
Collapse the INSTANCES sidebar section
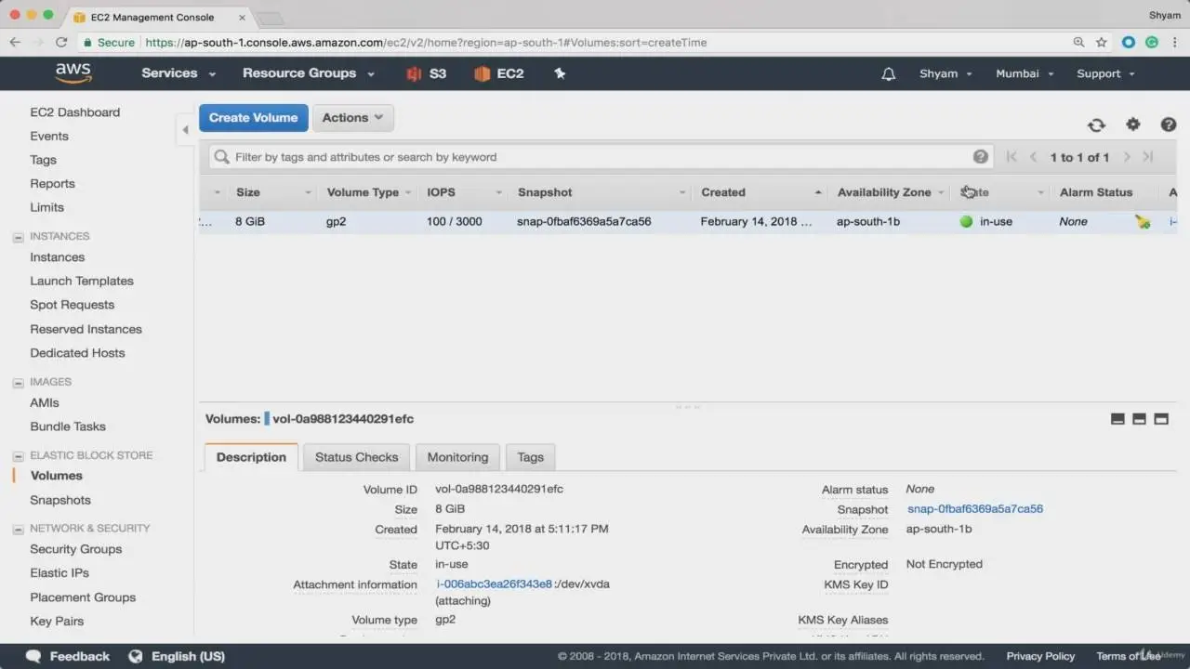click(18, 237)
